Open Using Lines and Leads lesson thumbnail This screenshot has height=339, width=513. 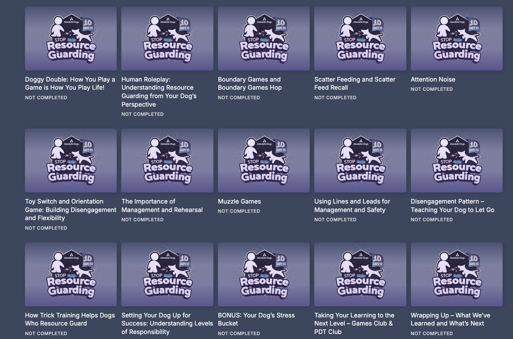(360, 160)
